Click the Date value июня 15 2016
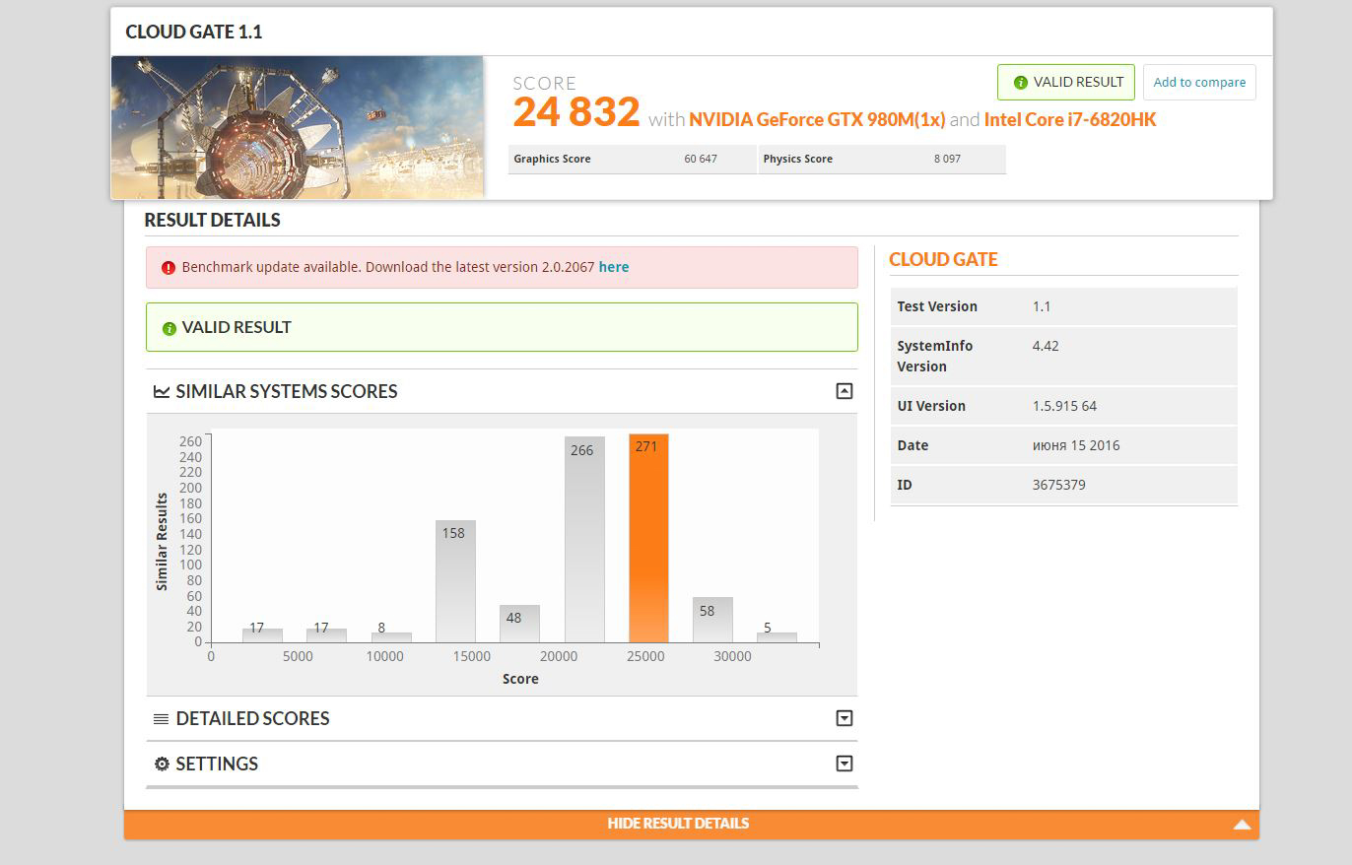1352x865 pixels. [x=1076, y=445]
